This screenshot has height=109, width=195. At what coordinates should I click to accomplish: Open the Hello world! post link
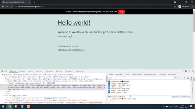(x=74, y=23)
